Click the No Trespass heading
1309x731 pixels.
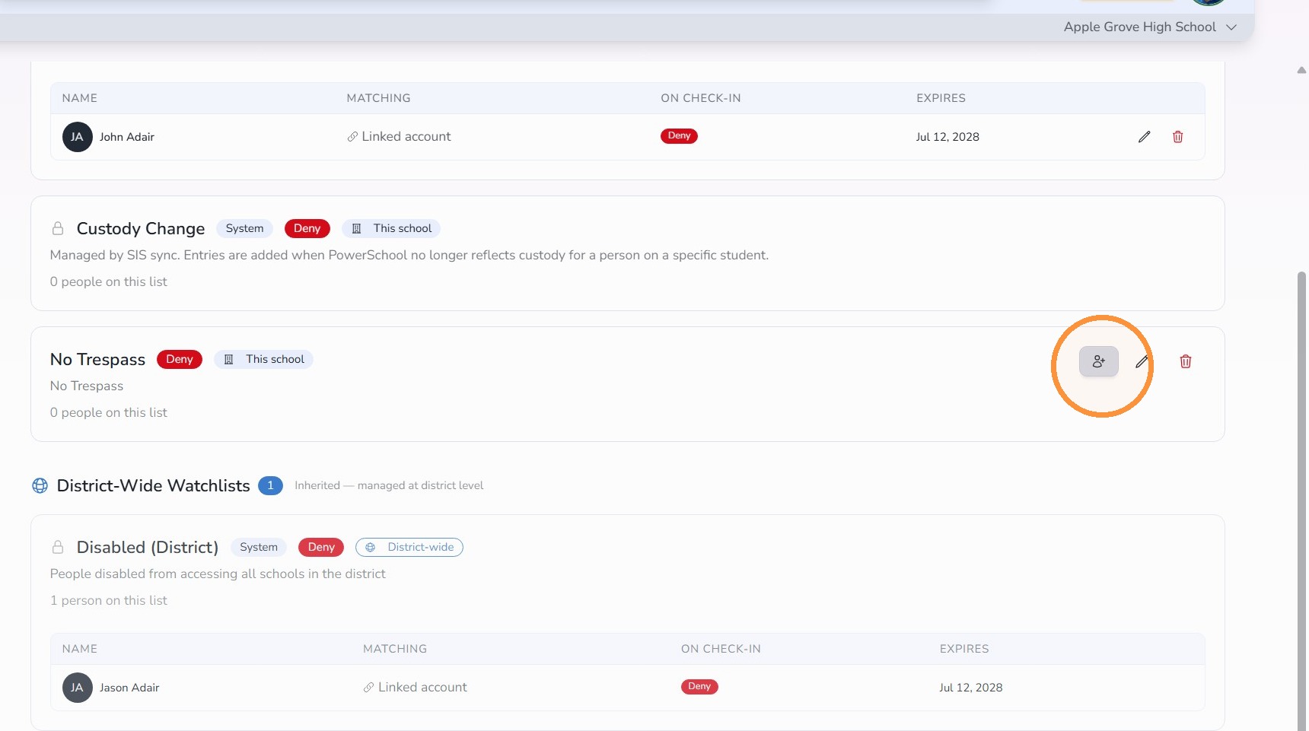click(x=97, y=360)
